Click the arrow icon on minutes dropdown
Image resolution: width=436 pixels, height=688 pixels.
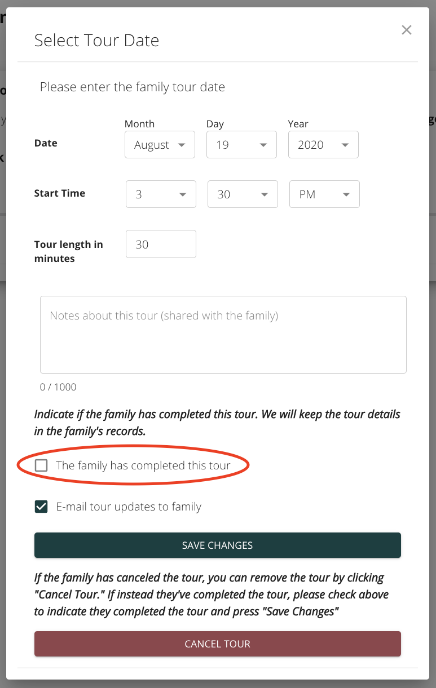click(265, 195)
